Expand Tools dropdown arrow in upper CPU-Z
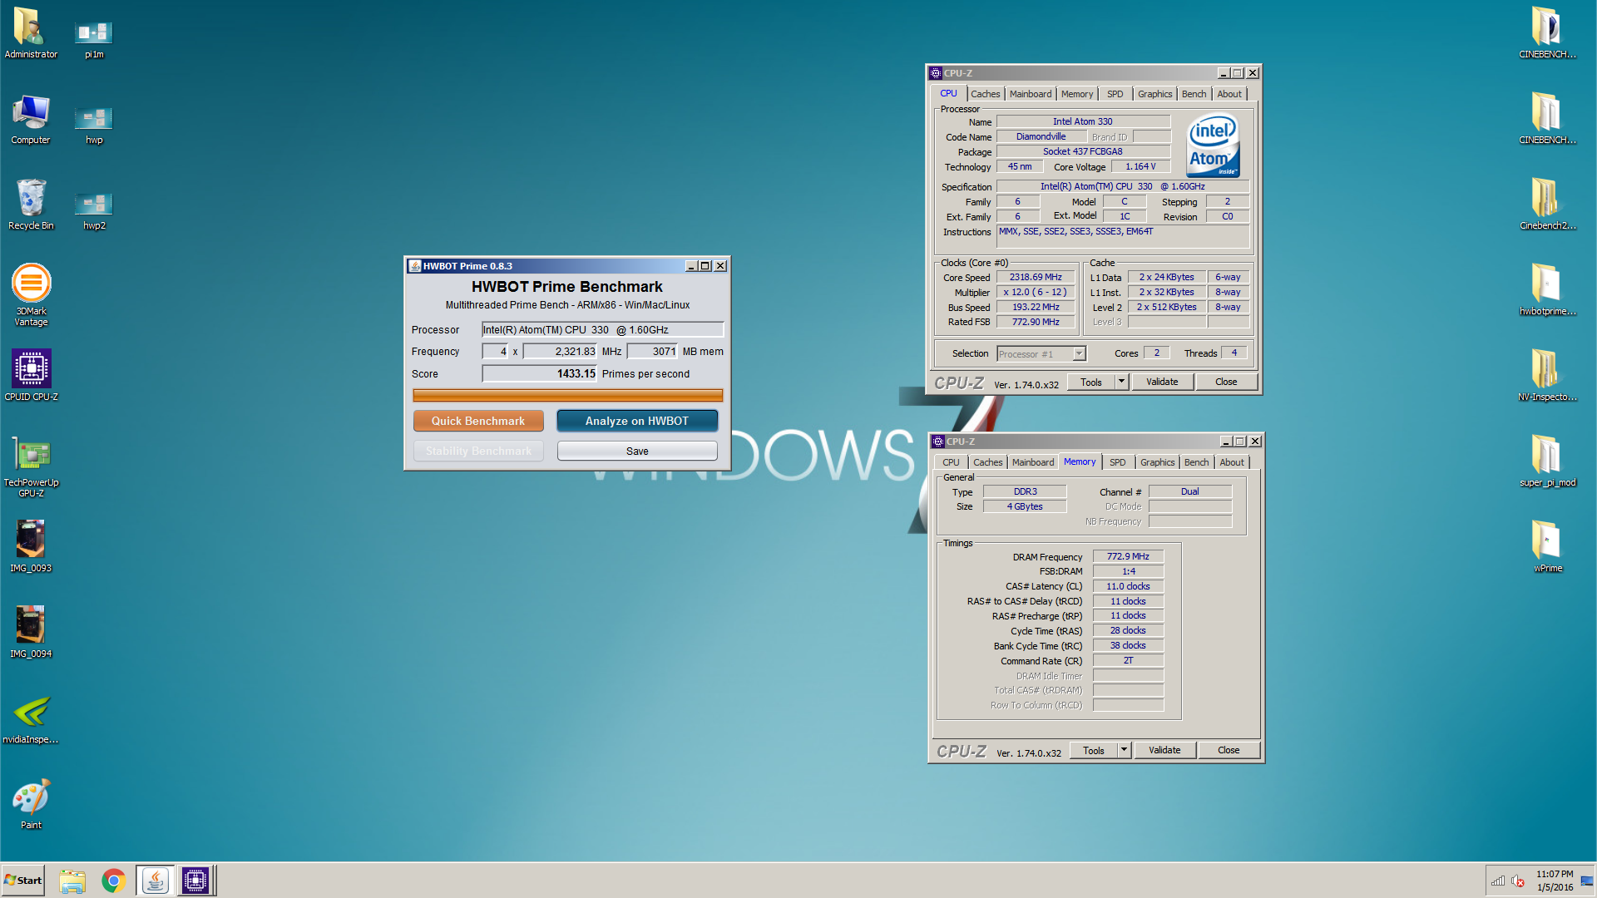Viewport: 1597px width, 898px height. click(1121, 382)
